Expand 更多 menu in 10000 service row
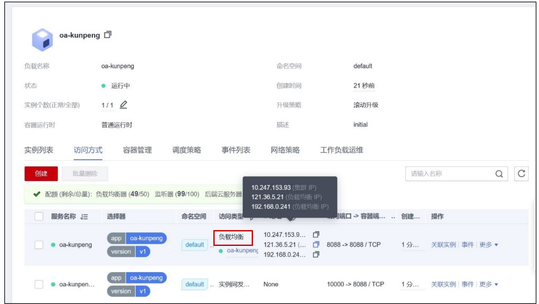 [x=489, y=284]
